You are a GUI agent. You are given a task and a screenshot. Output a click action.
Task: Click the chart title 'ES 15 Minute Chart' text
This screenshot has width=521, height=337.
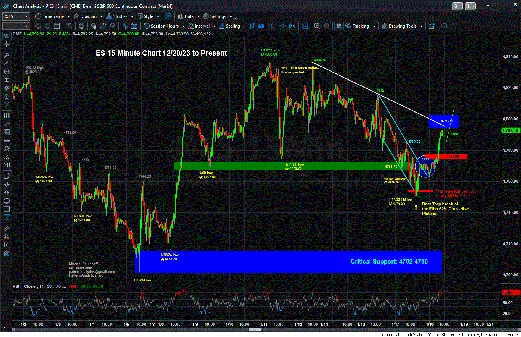[x=161, y=53]
